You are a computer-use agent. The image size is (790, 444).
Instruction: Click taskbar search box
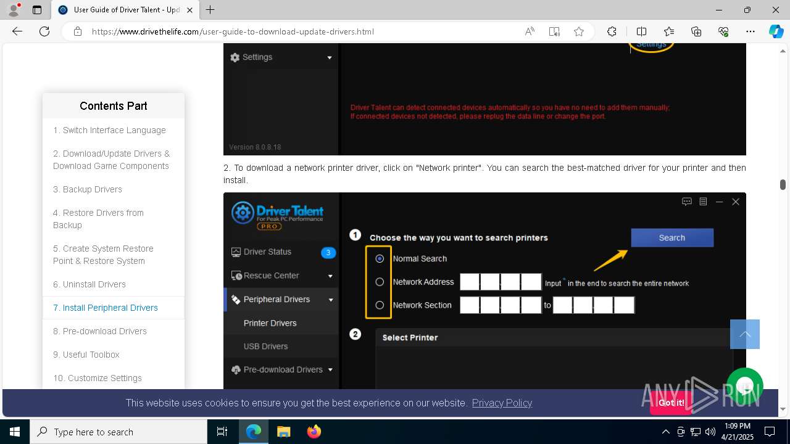tap(118, 432)
